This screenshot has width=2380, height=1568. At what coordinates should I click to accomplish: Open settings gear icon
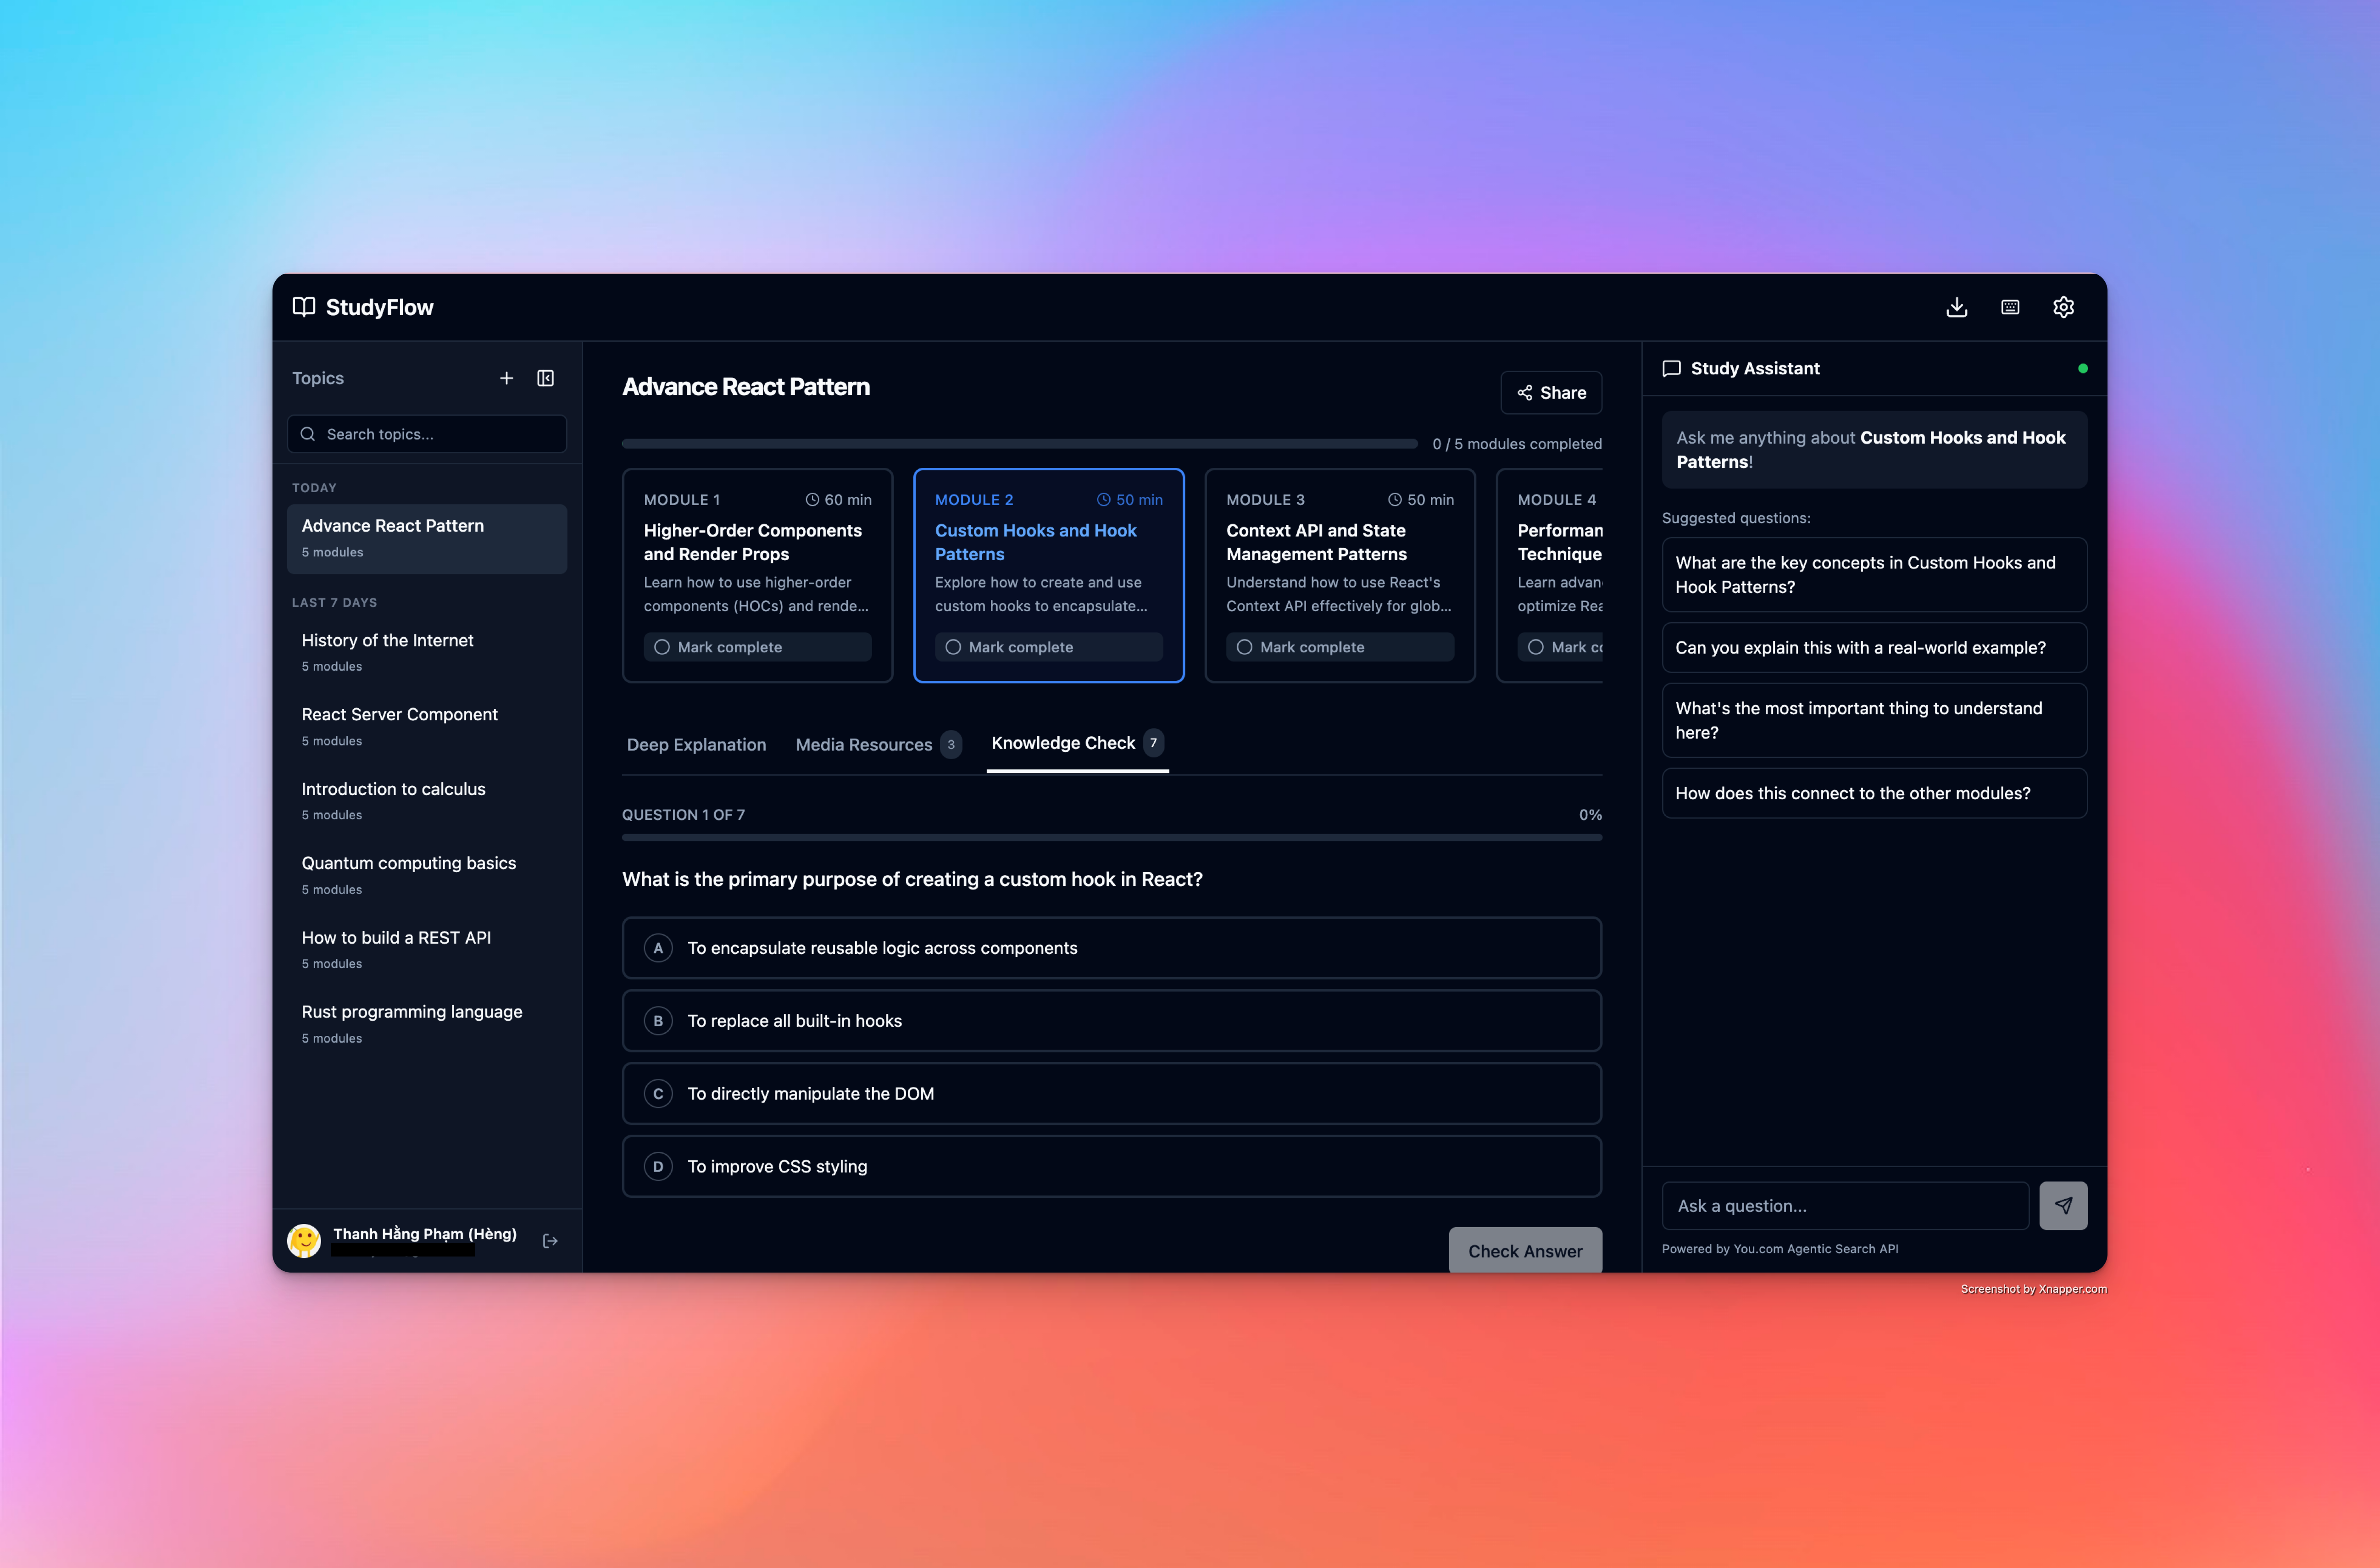point(2063,307)
